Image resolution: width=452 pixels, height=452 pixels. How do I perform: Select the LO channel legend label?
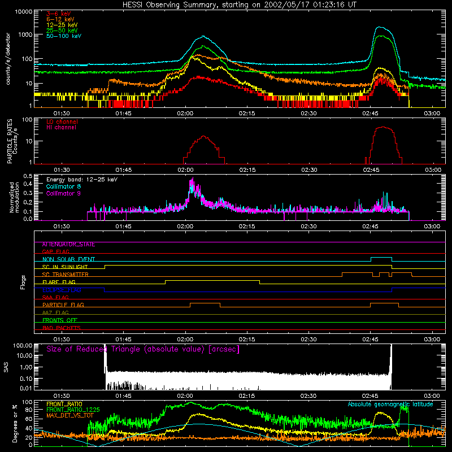(62, 122)
